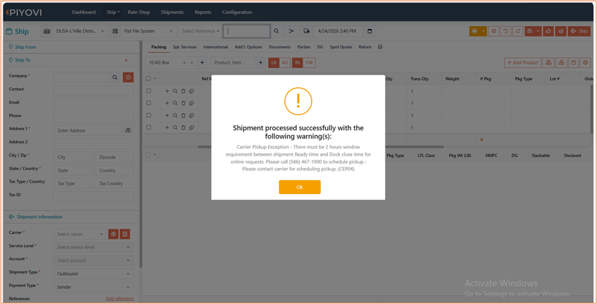Select the CM dimension unit toggle

[309, 63]
